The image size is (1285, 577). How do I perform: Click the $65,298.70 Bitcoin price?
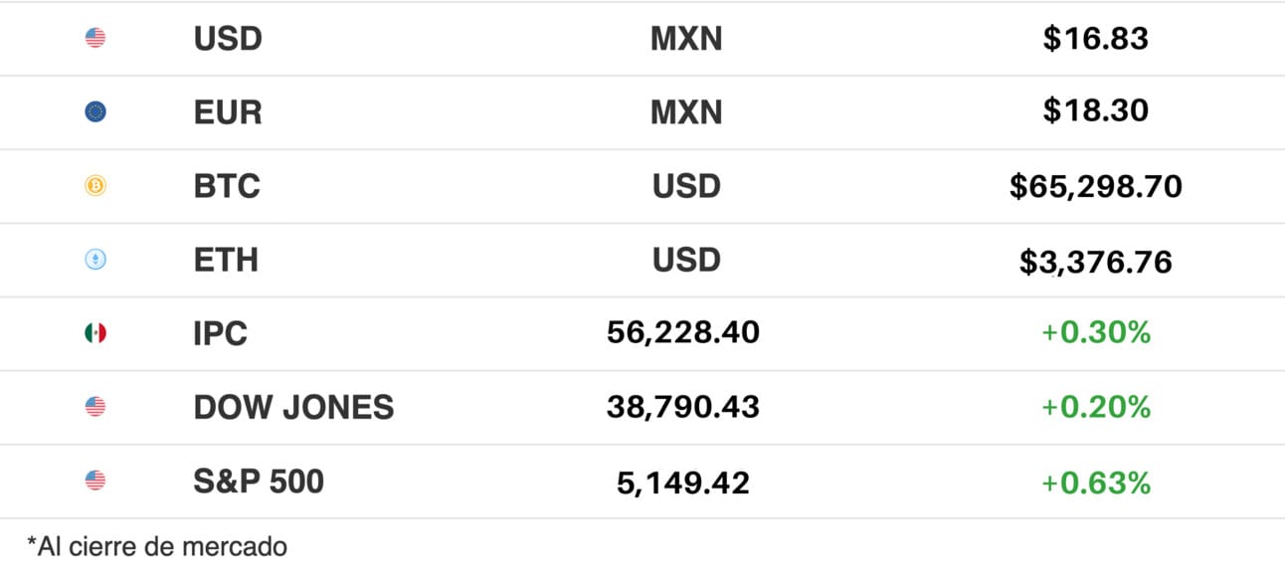1095,186
